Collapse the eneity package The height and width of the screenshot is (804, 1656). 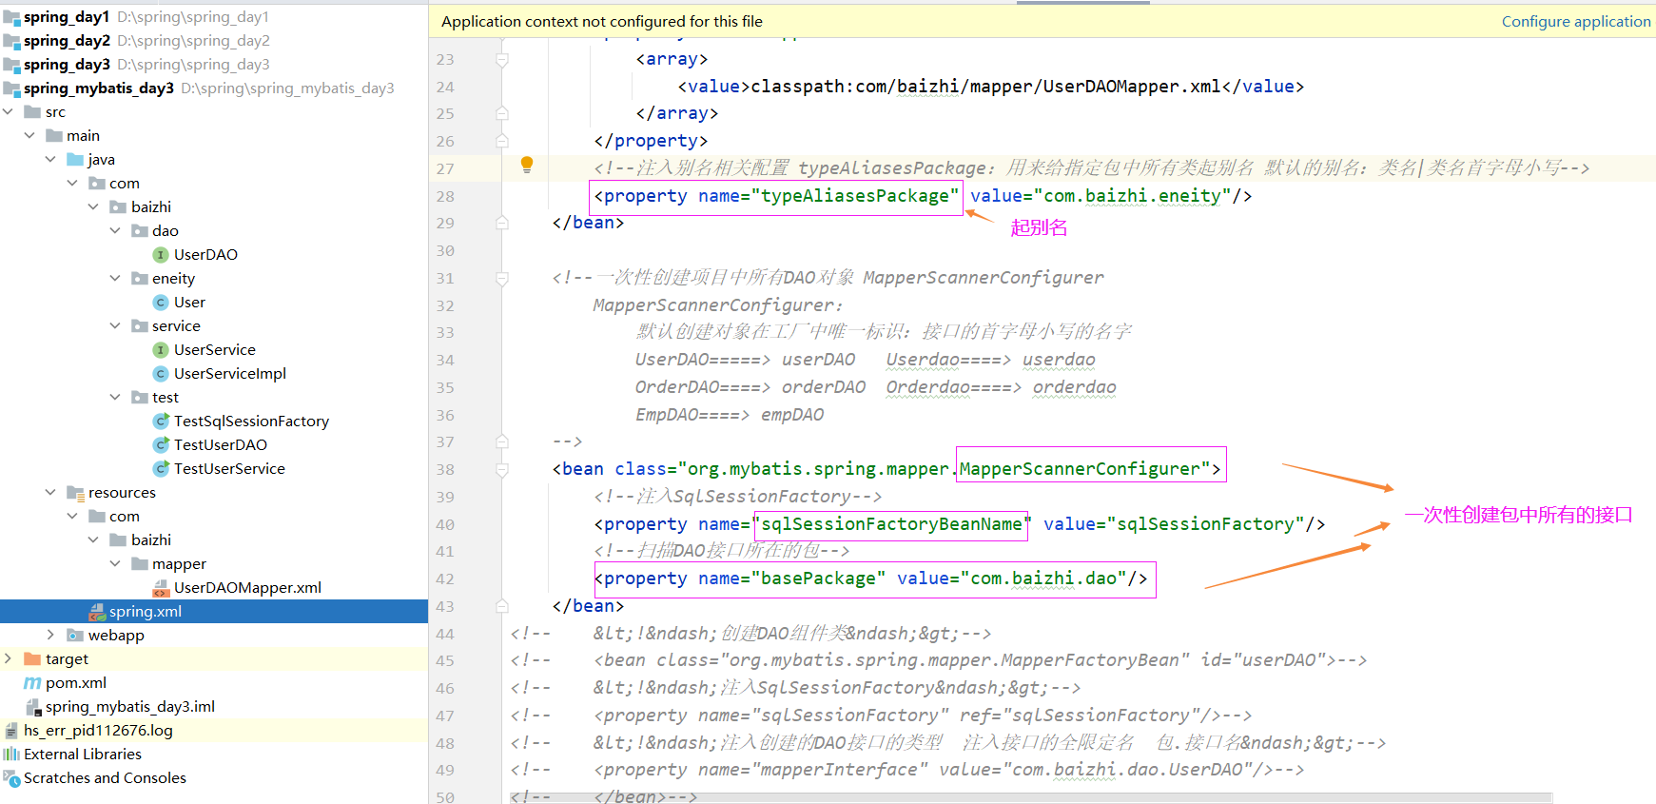115,279
